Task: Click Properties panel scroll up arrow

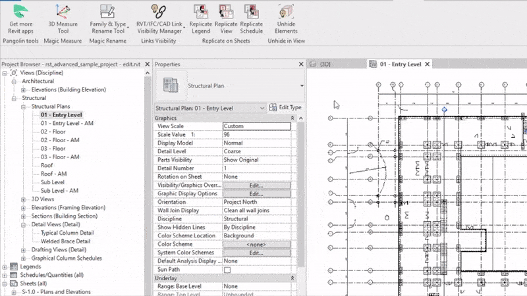Action: 301,118
